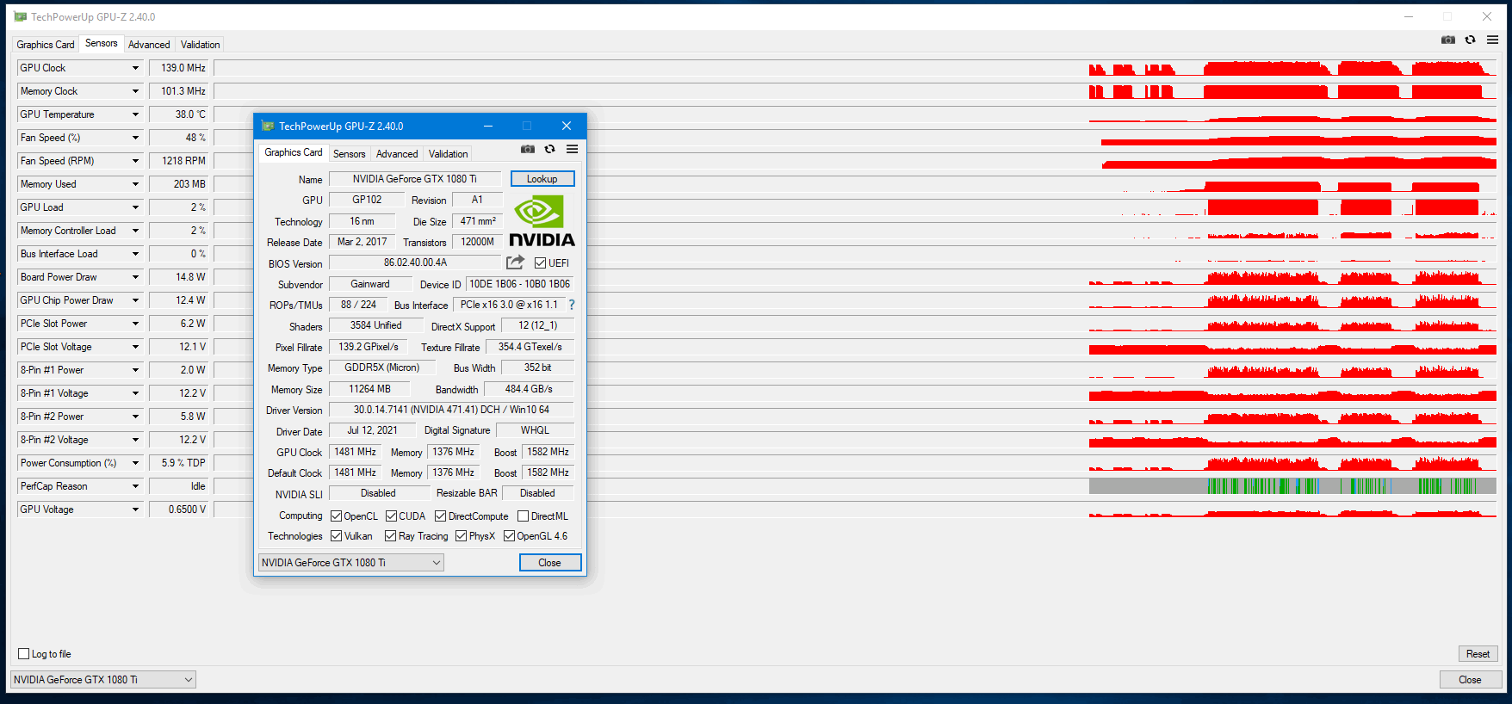1512x704 pixels.
Task: Open Advanced tab in Sensors window
Action: [149, 45]
